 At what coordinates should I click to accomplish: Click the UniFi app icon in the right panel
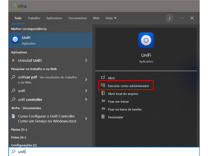pyautogui.click(x=146, y=40)
